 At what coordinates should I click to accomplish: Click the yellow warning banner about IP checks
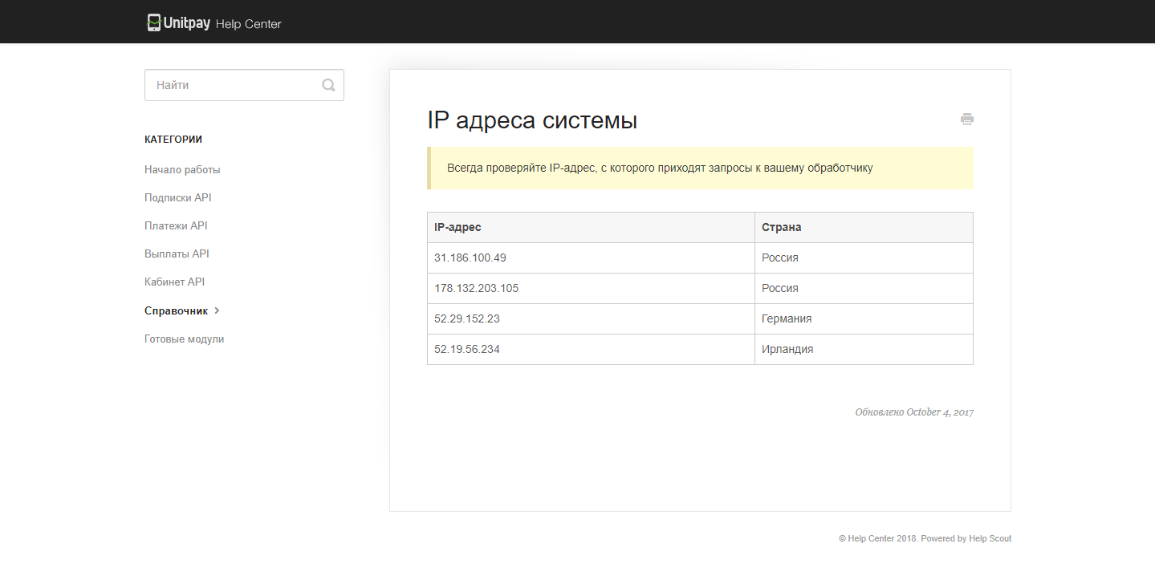coord(700,168)
